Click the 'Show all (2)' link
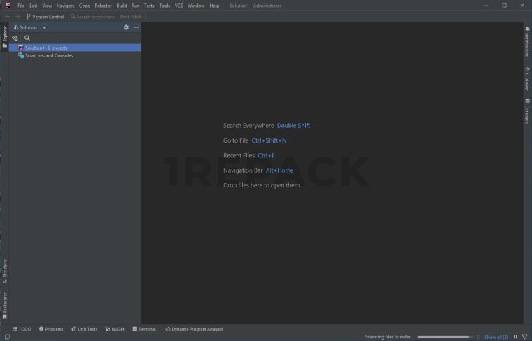Screen dimensions: 532x341 pos(496,337)
